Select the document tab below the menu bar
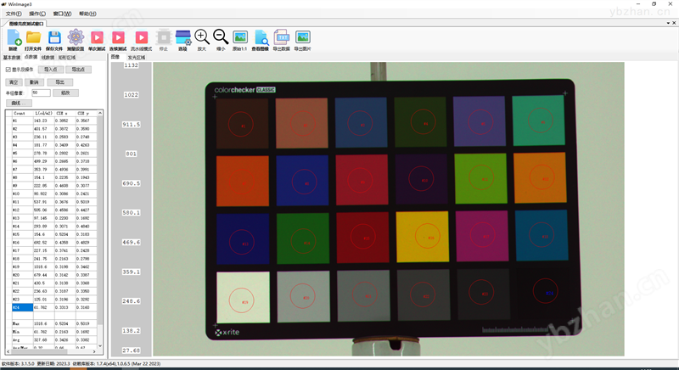This screenshot has width=679, height=370. coord(26,24)
